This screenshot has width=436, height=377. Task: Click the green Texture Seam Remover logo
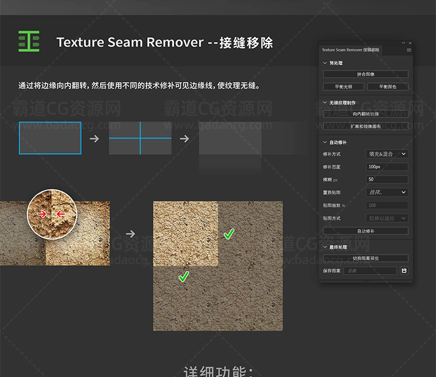pos(29,41)
